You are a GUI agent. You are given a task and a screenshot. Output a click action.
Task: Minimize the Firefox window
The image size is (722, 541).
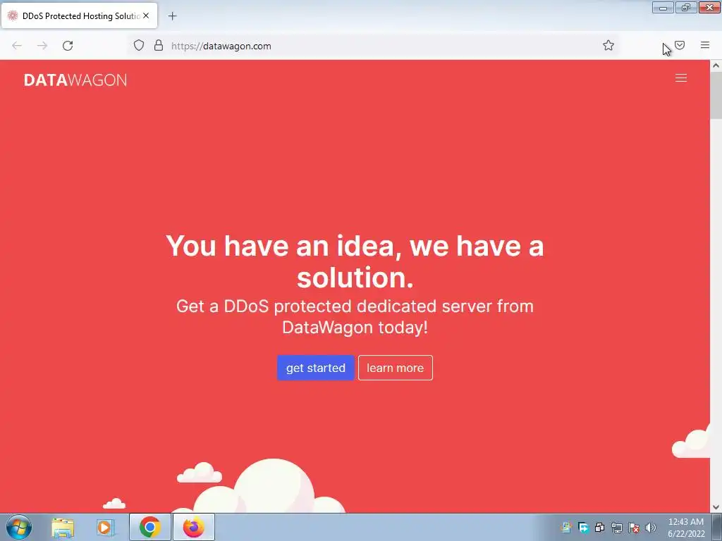pos(663,7)
